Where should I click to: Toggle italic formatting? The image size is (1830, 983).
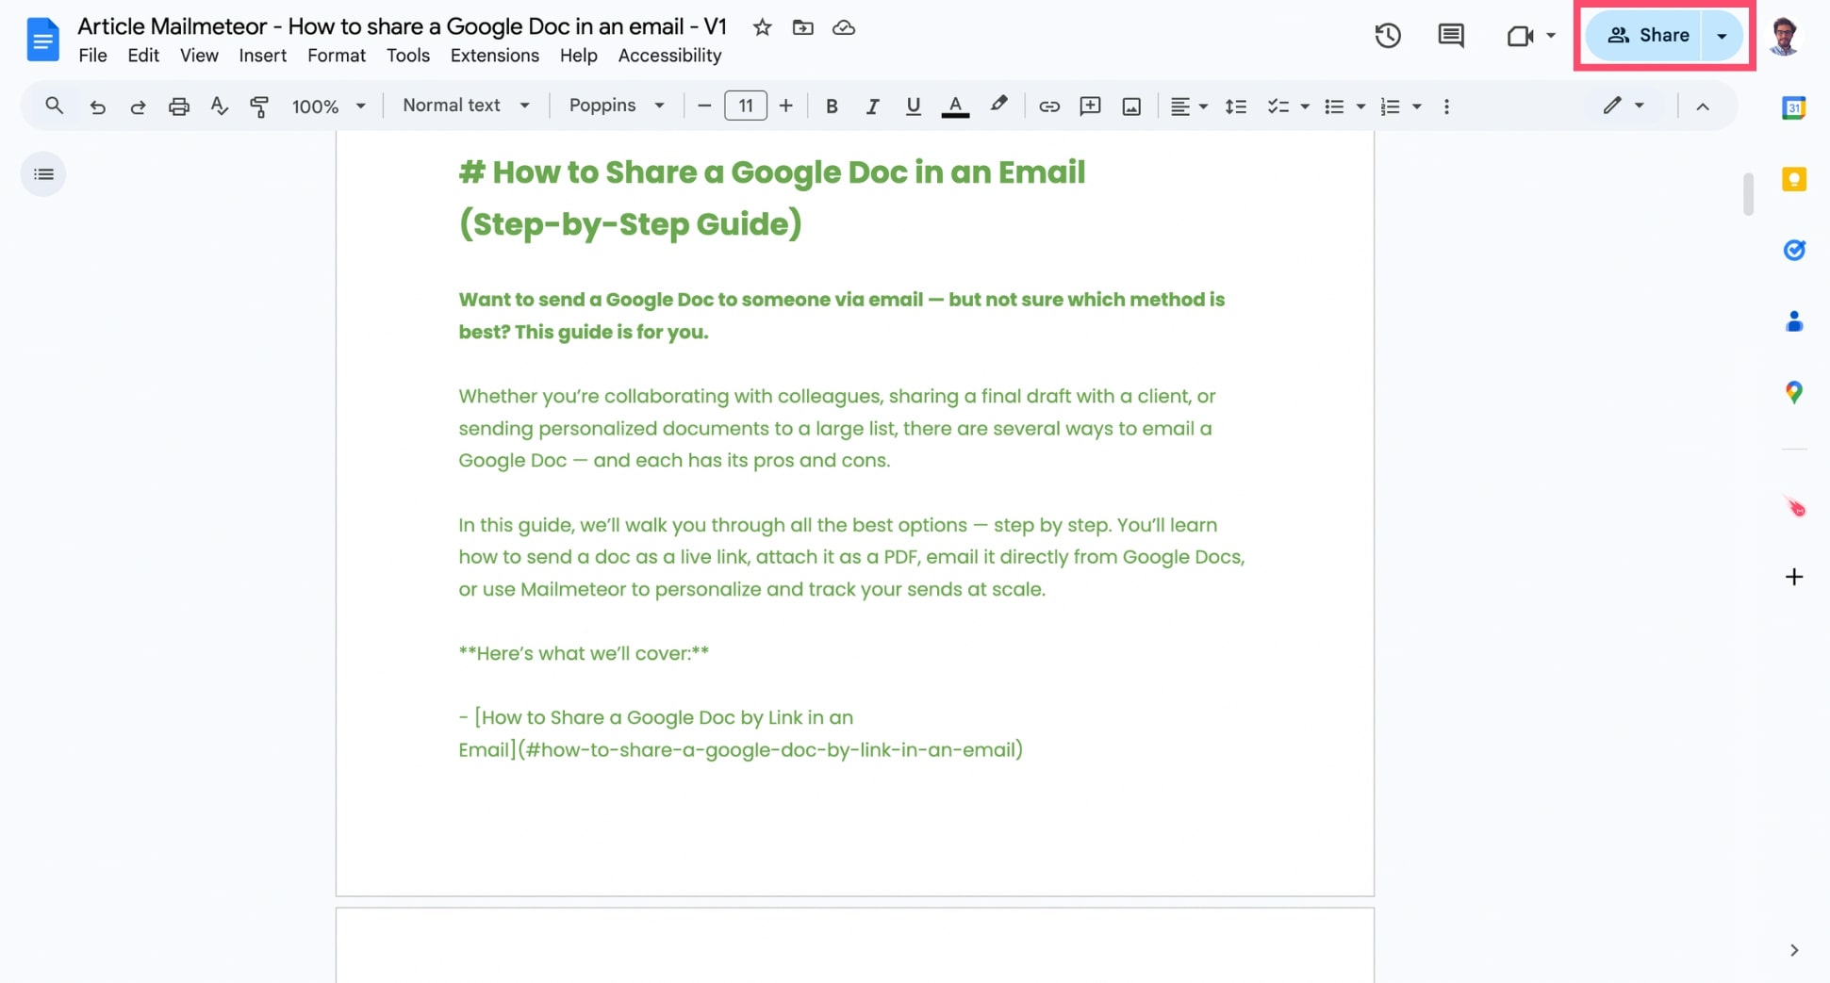pos(872,106)
